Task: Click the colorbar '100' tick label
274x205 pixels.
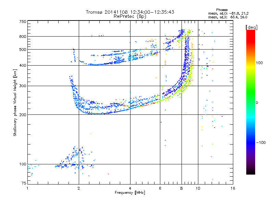Action: (x=259, y=63)
